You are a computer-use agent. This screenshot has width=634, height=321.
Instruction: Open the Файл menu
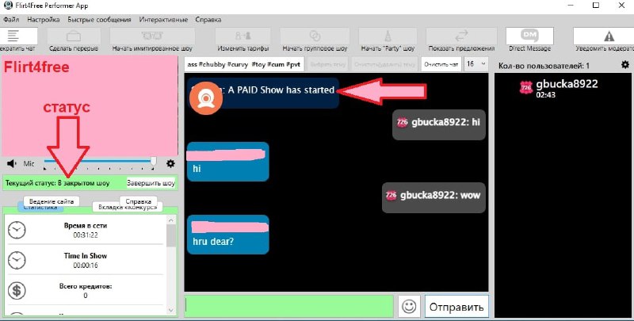(x=11, y=19)
